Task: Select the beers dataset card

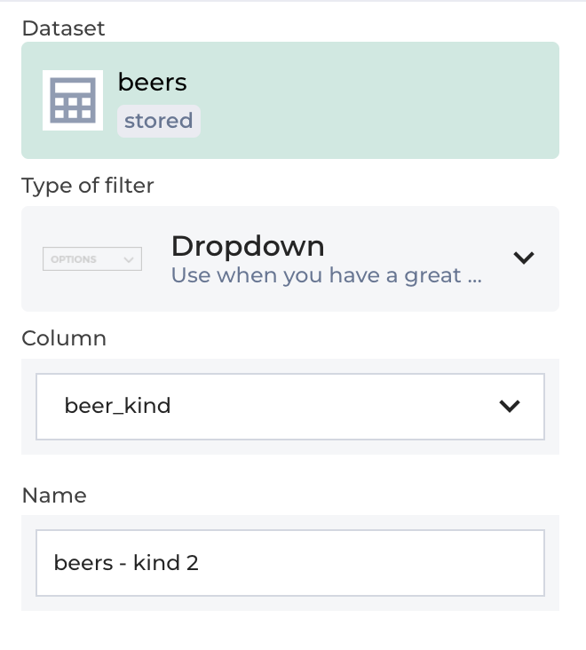Action: click(290, 100)
